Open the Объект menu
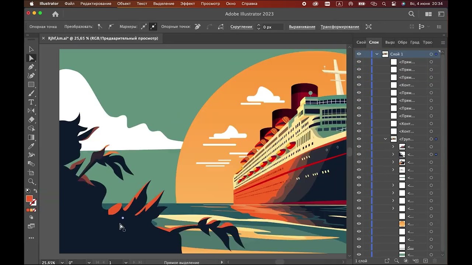This screenshot has width=472, height=265. [124, 4]
